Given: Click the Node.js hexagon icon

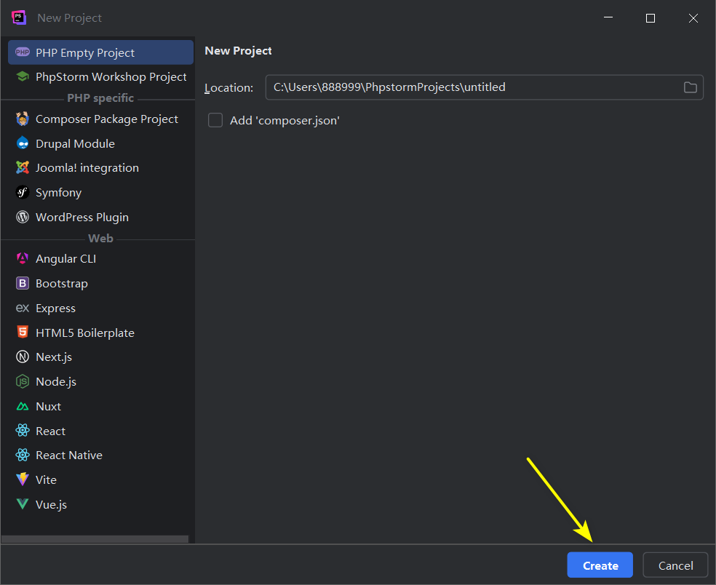Looking at the screenshot, I should pos(23,381).
